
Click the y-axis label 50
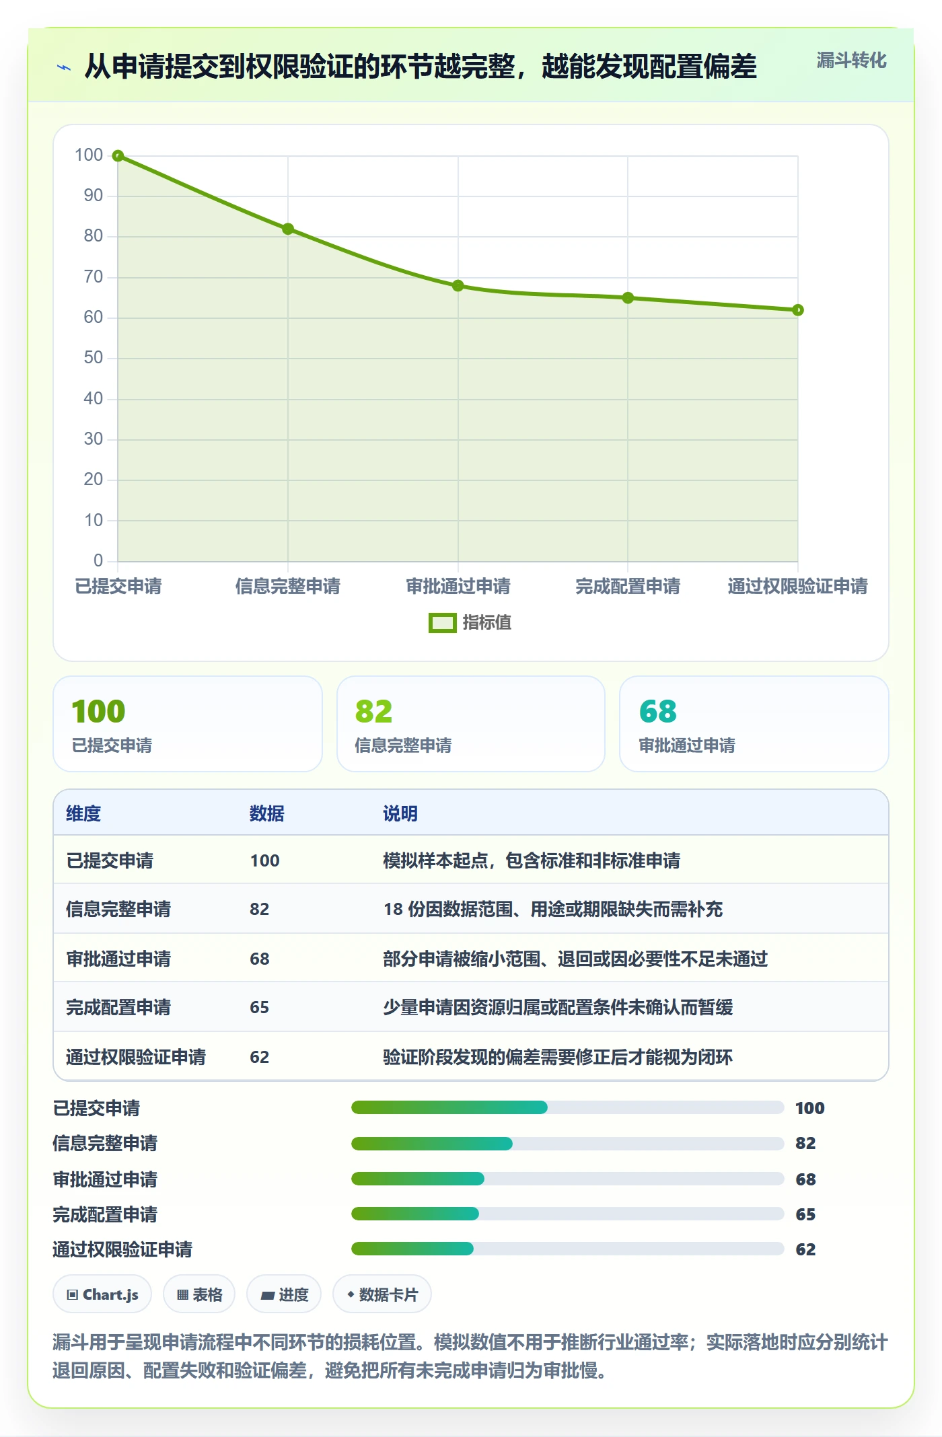tap(93, 358)
